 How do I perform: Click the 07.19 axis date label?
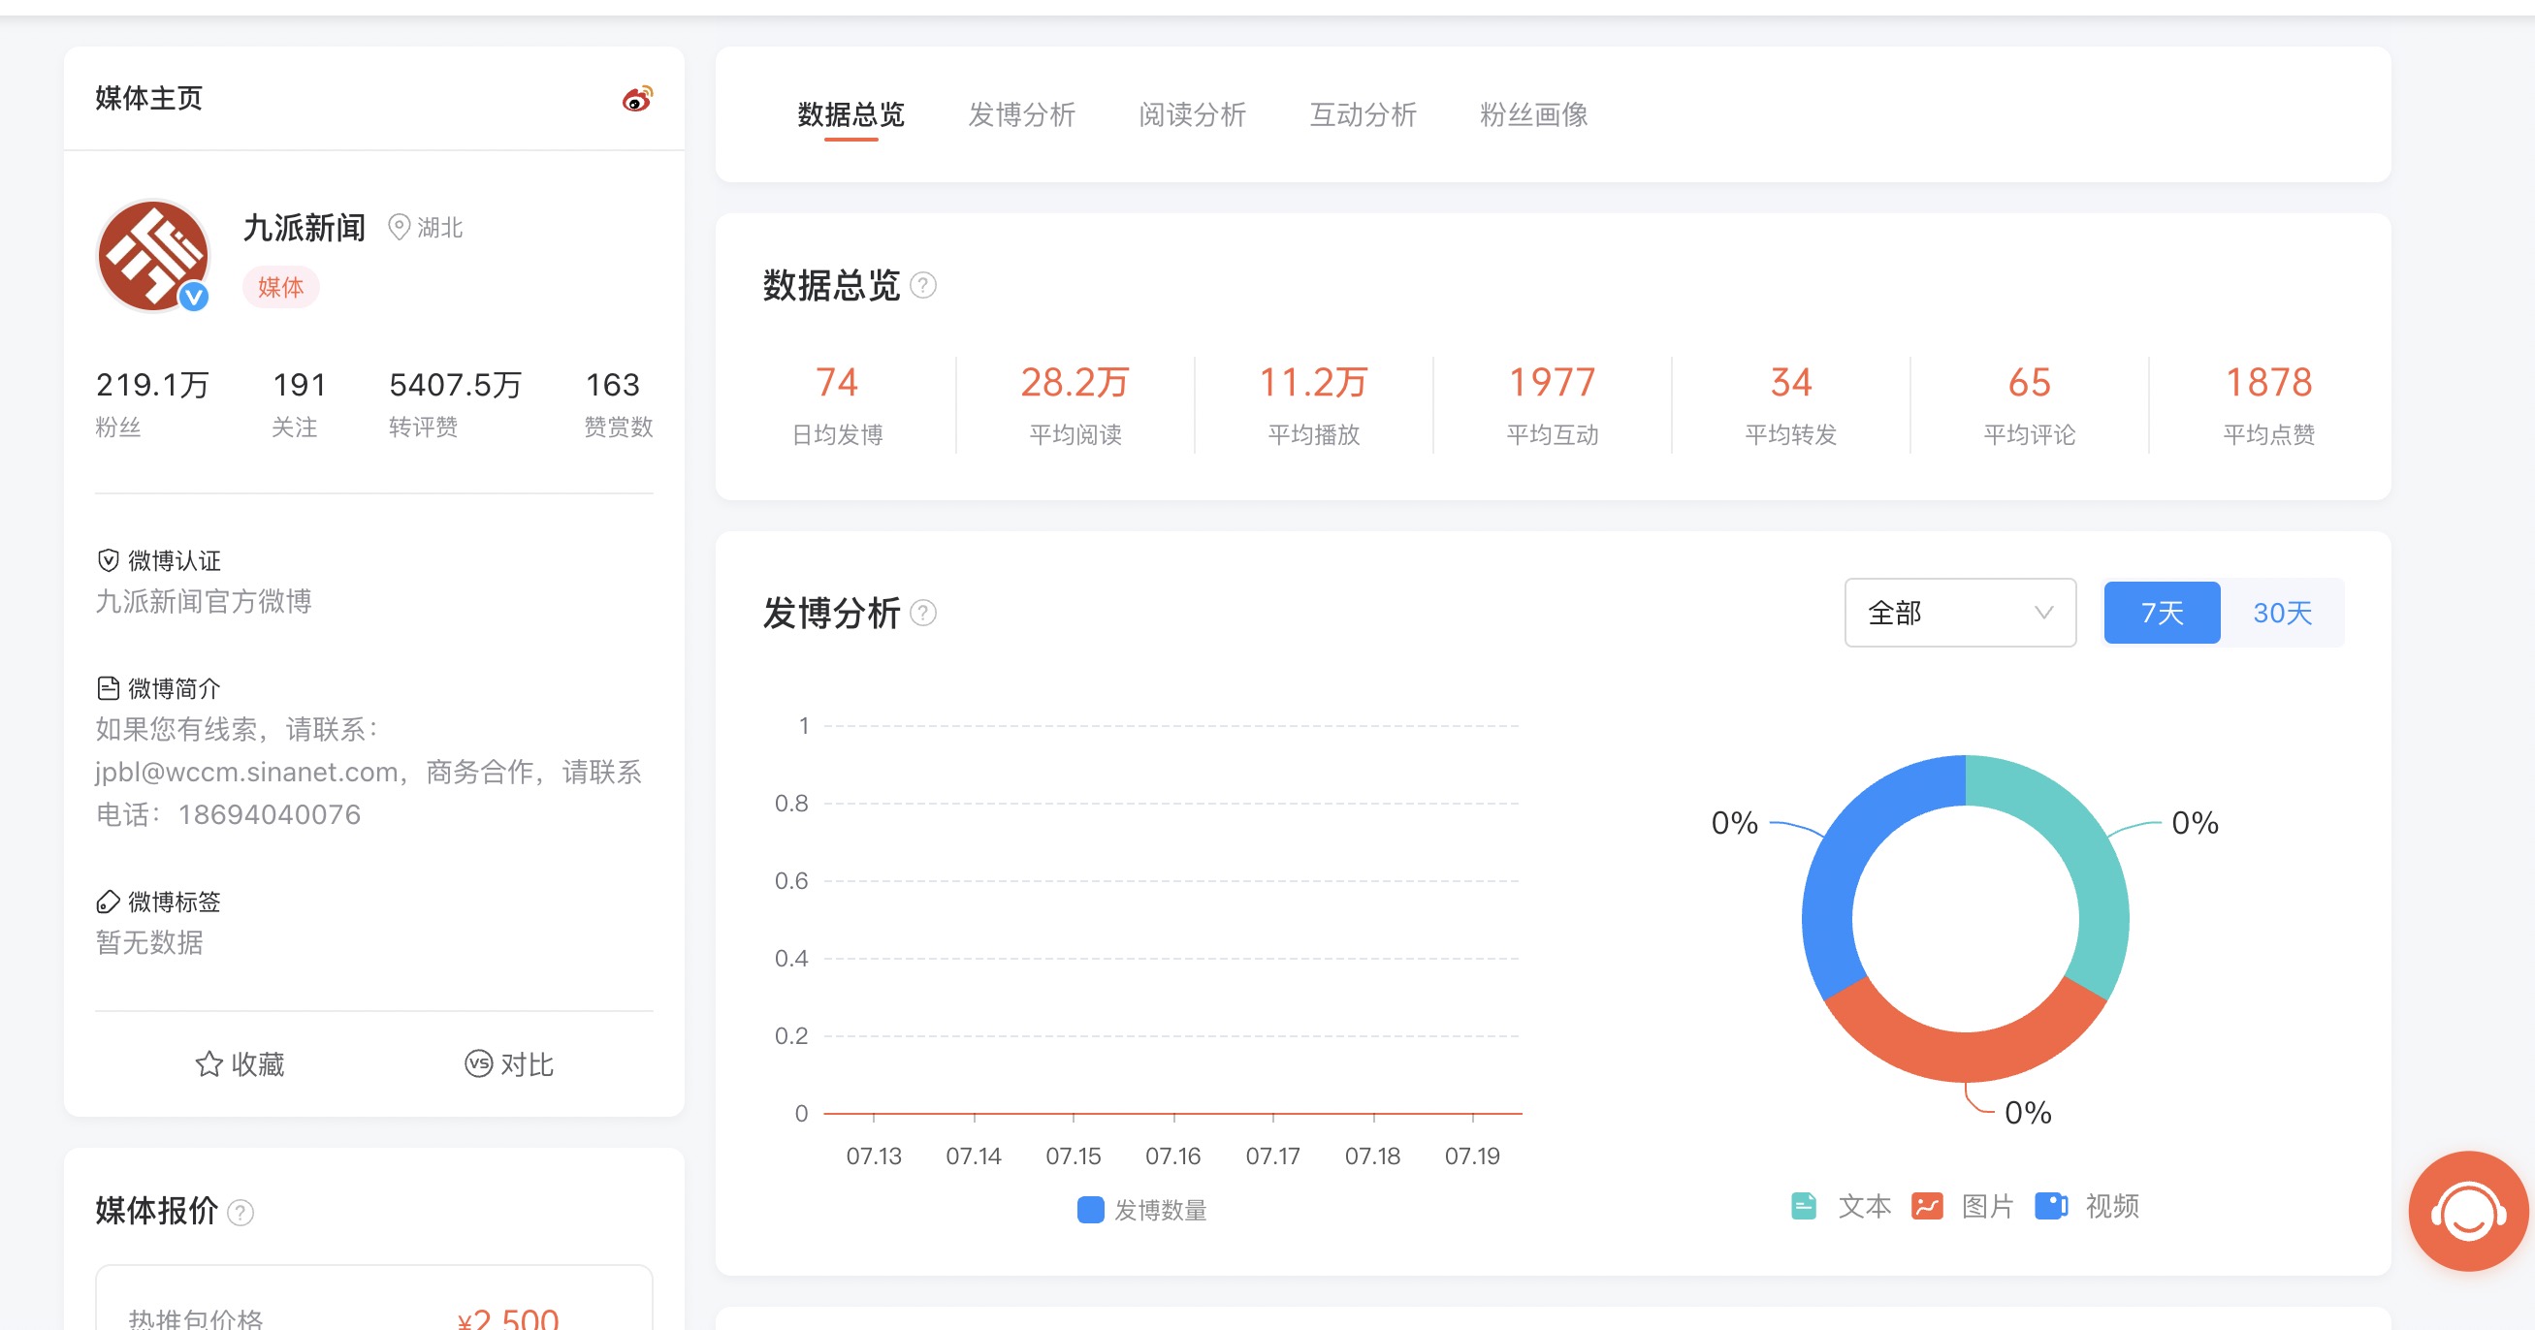coord(1472,1156)
